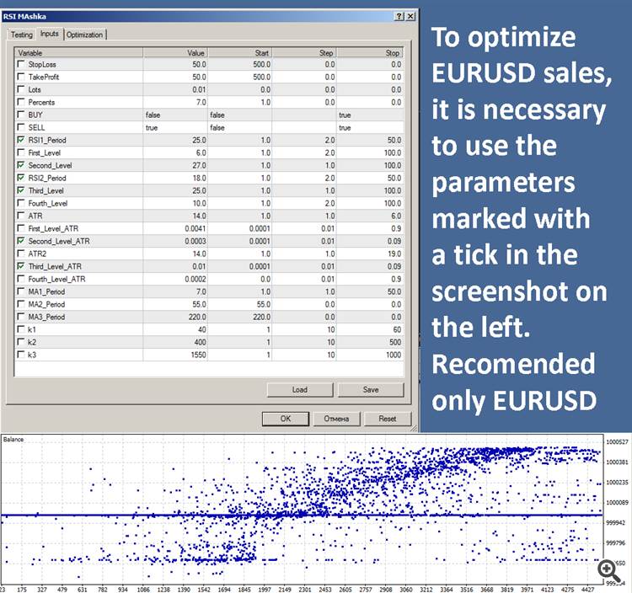Screen dimensions: 632x593
Task: Enable the StopLoss checkbox
Action: (21, 64)
